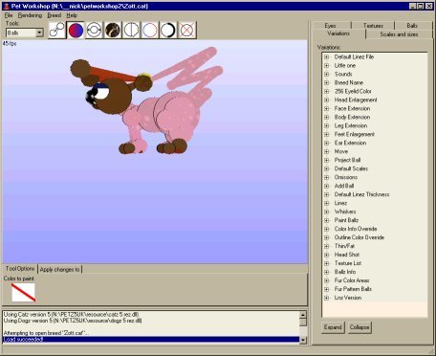The height and width of the screenshot is (356, 436).
Task: Select the pink-blue gradient ball paint tool
Action: pos(76,31)
